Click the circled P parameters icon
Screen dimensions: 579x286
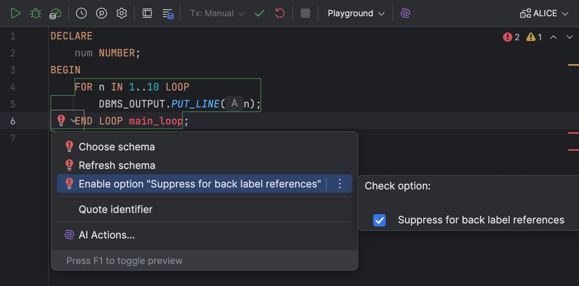102,13
